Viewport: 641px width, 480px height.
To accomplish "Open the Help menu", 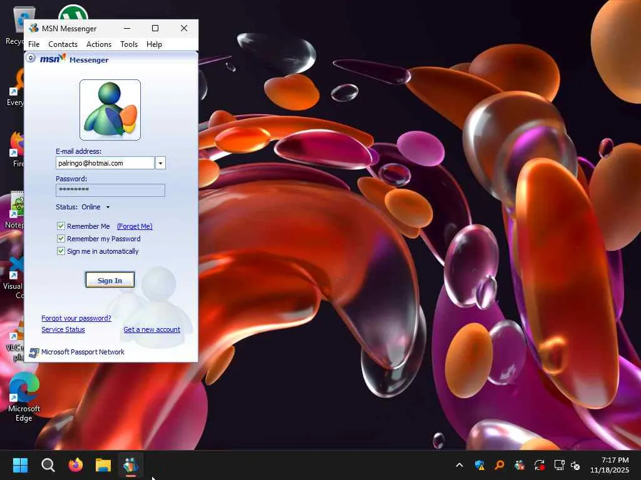I will click(x=154, y=44).
